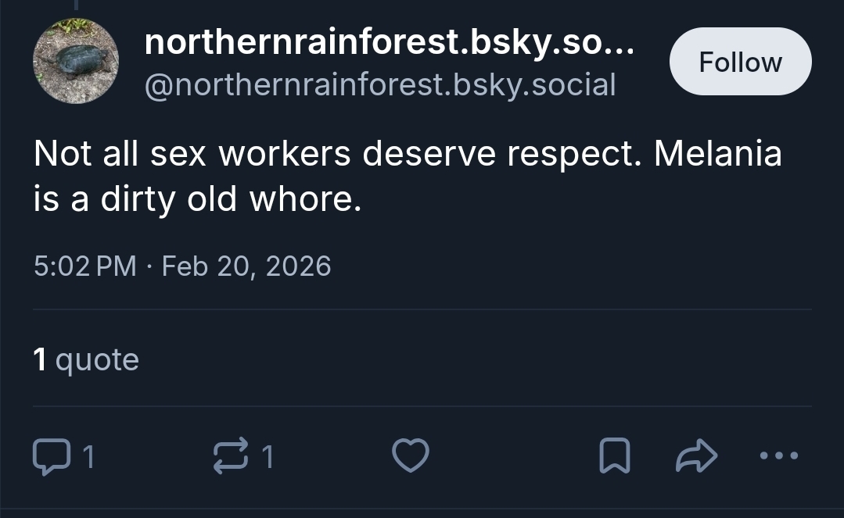The image size is (844, 518).
Task: Repost this post using the arrows icon
Action: [229, 456]
